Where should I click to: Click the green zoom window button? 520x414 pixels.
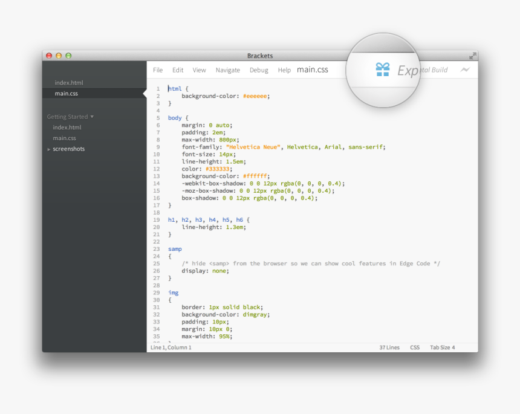tap(68, 56)
